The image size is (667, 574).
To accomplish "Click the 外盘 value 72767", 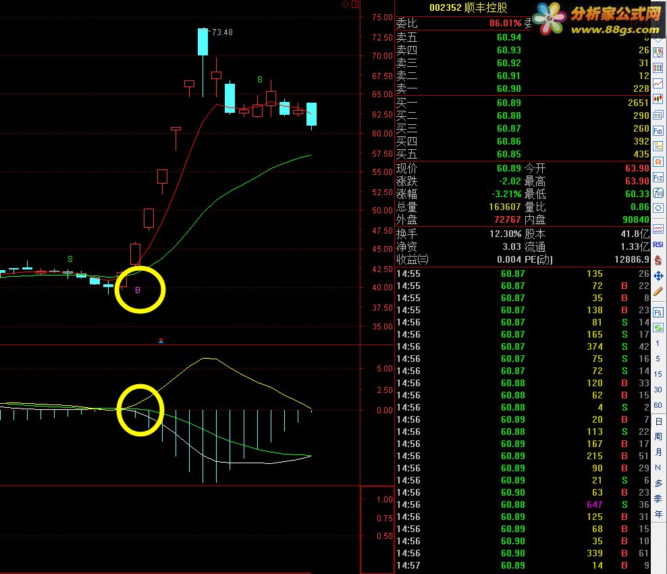I will tap(507, 219).
